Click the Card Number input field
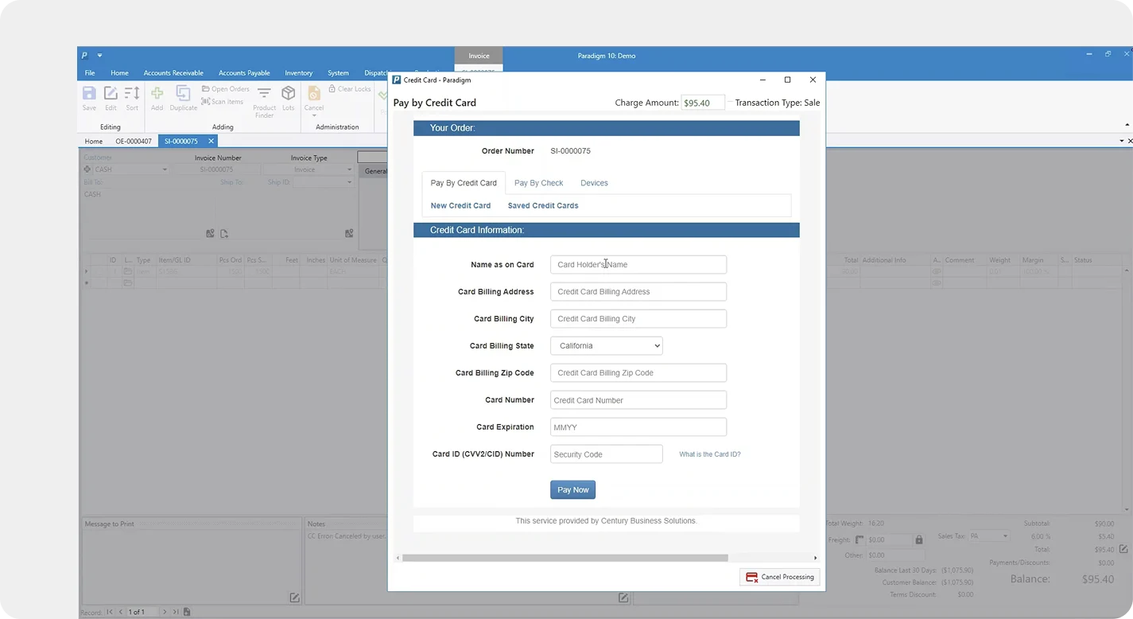This screenshot has width=1133, height=619. [x=638, y=400]
